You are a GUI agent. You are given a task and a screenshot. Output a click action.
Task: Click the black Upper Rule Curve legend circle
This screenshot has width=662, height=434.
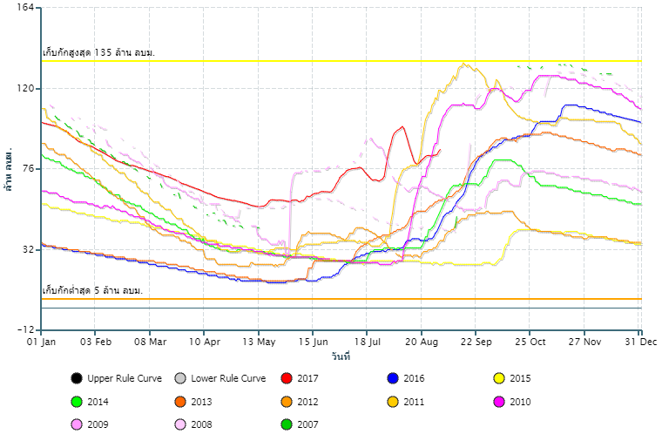(x=77, y=378)
